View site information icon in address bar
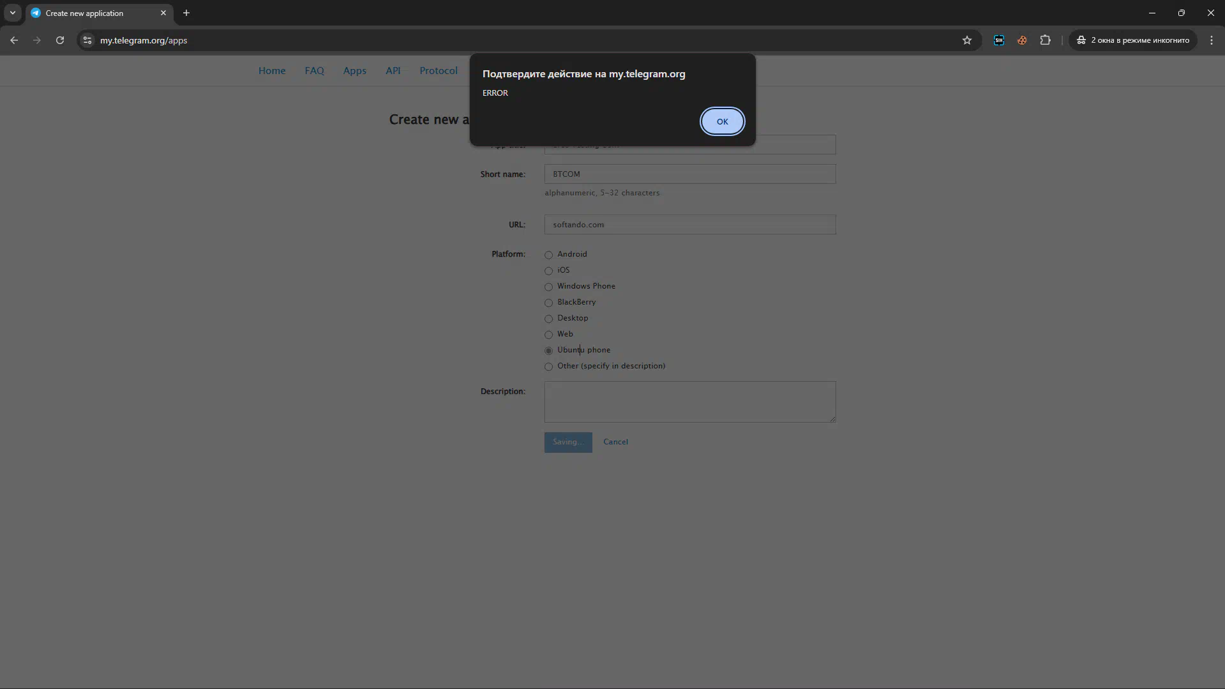 click(x=87, y=40)
